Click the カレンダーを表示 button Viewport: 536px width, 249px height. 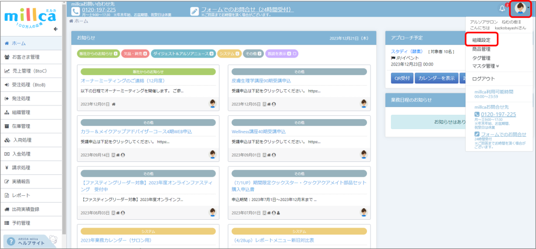coord(435,78)
